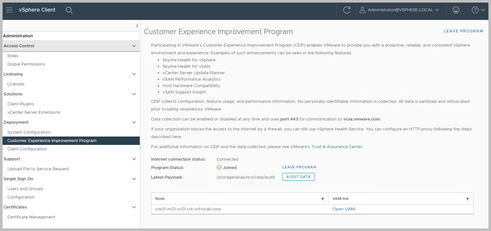Collapse the Single Sign On section
This screenshot has width=491, height=231.
[134, 179]
